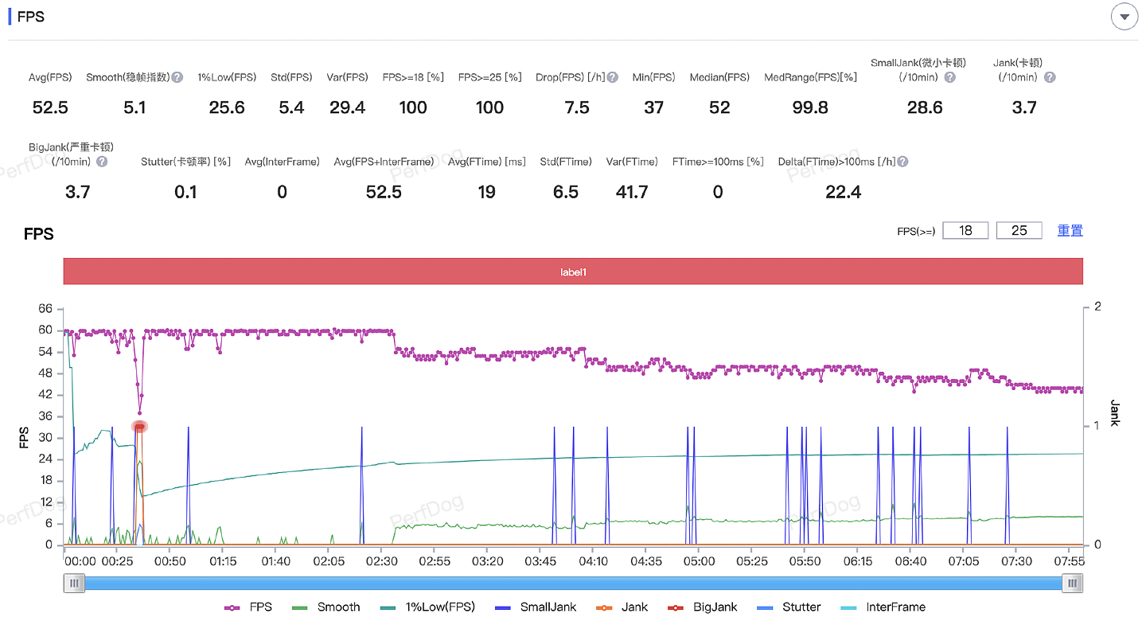The image size is (1146, 617).
Task: Click the Std(FPS) value 5.4
Action: 291,107
